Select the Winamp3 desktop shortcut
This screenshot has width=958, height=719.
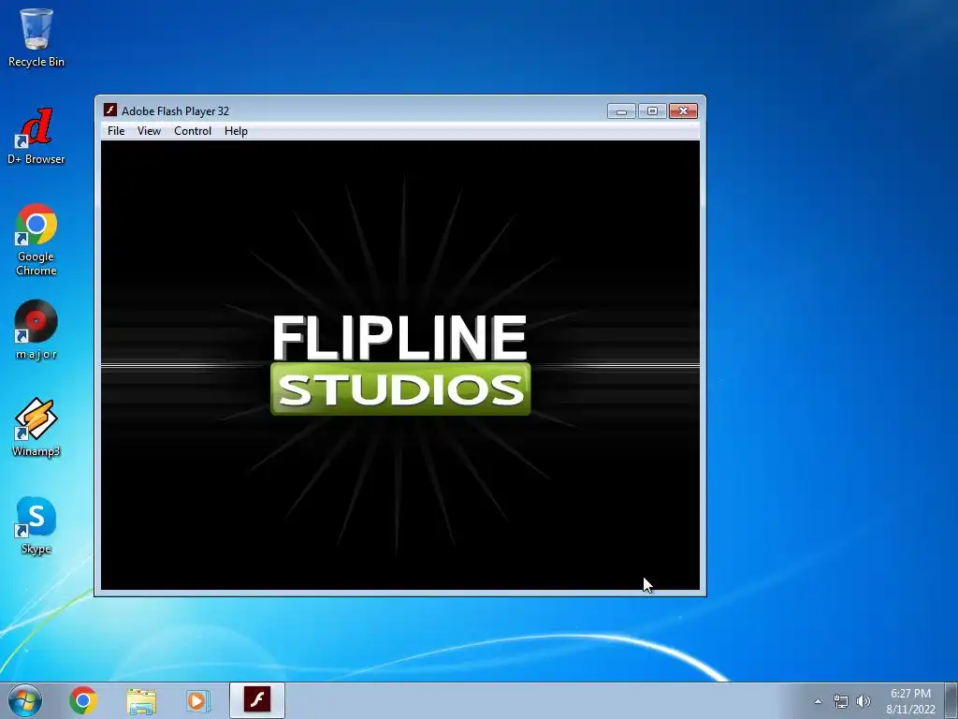[x=36, y=427]
